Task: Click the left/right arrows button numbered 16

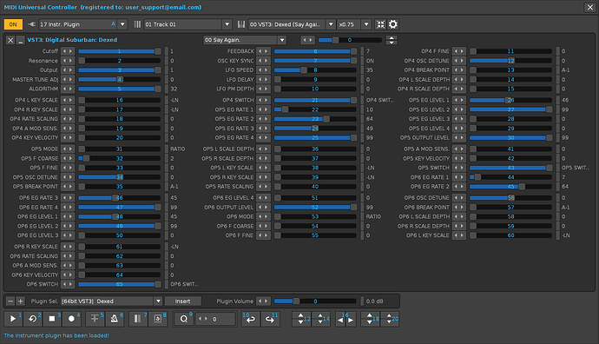Action: pyautogui.click(x=346, y=319)
